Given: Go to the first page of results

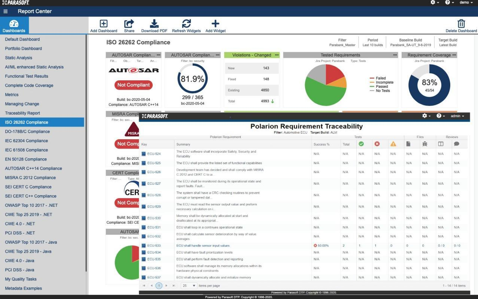Looking at the screenshot, I should (144, 286).
